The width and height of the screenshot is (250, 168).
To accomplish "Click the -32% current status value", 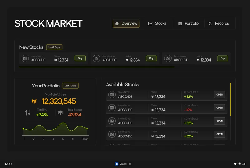I will (188, 110).
